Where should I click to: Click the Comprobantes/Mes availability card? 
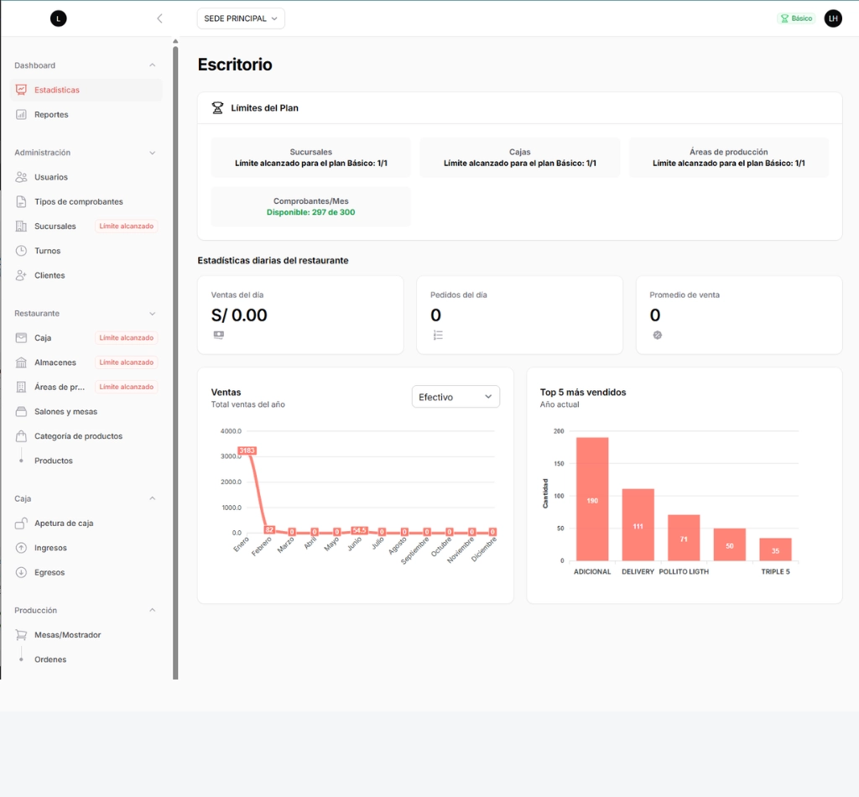[310, 207]
